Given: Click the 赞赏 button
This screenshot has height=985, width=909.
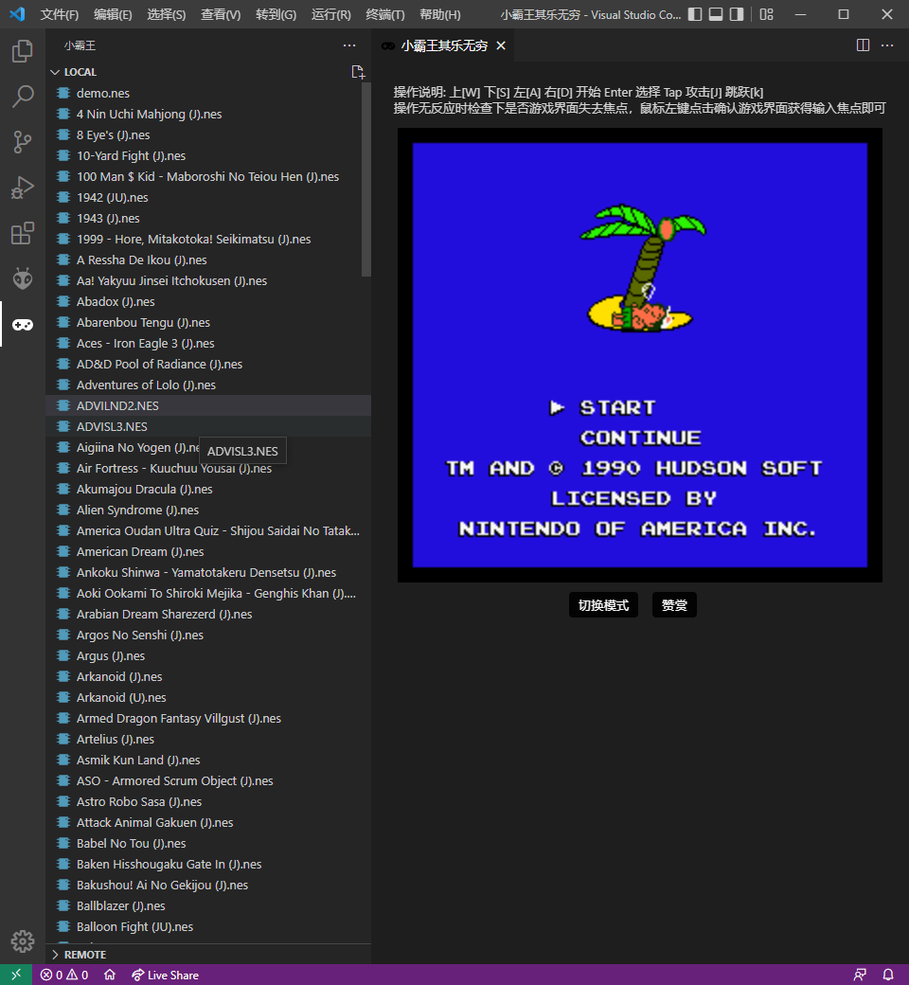Looking at the screenshot, I should coord(674,605).
